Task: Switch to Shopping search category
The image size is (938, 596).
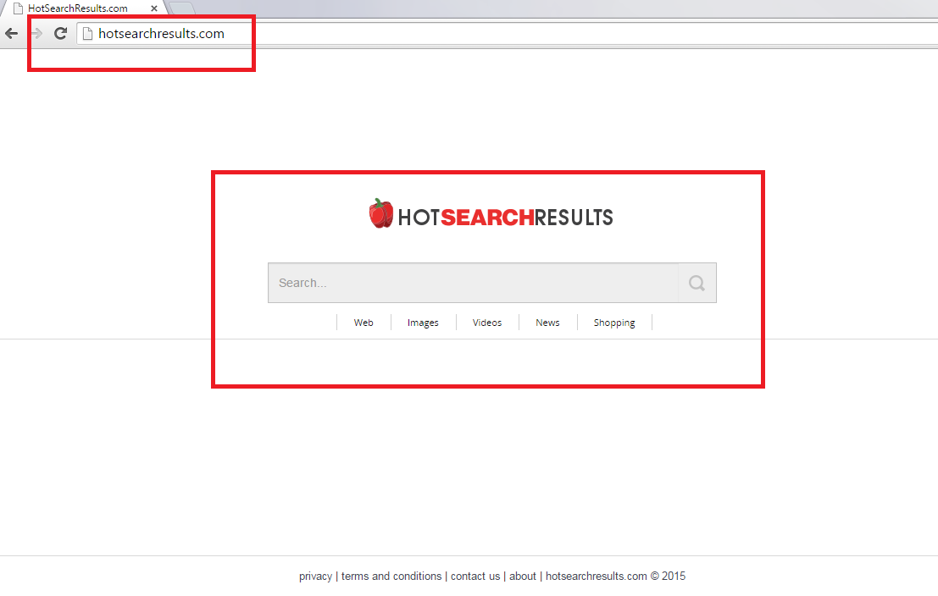Action: click(614, 323)
